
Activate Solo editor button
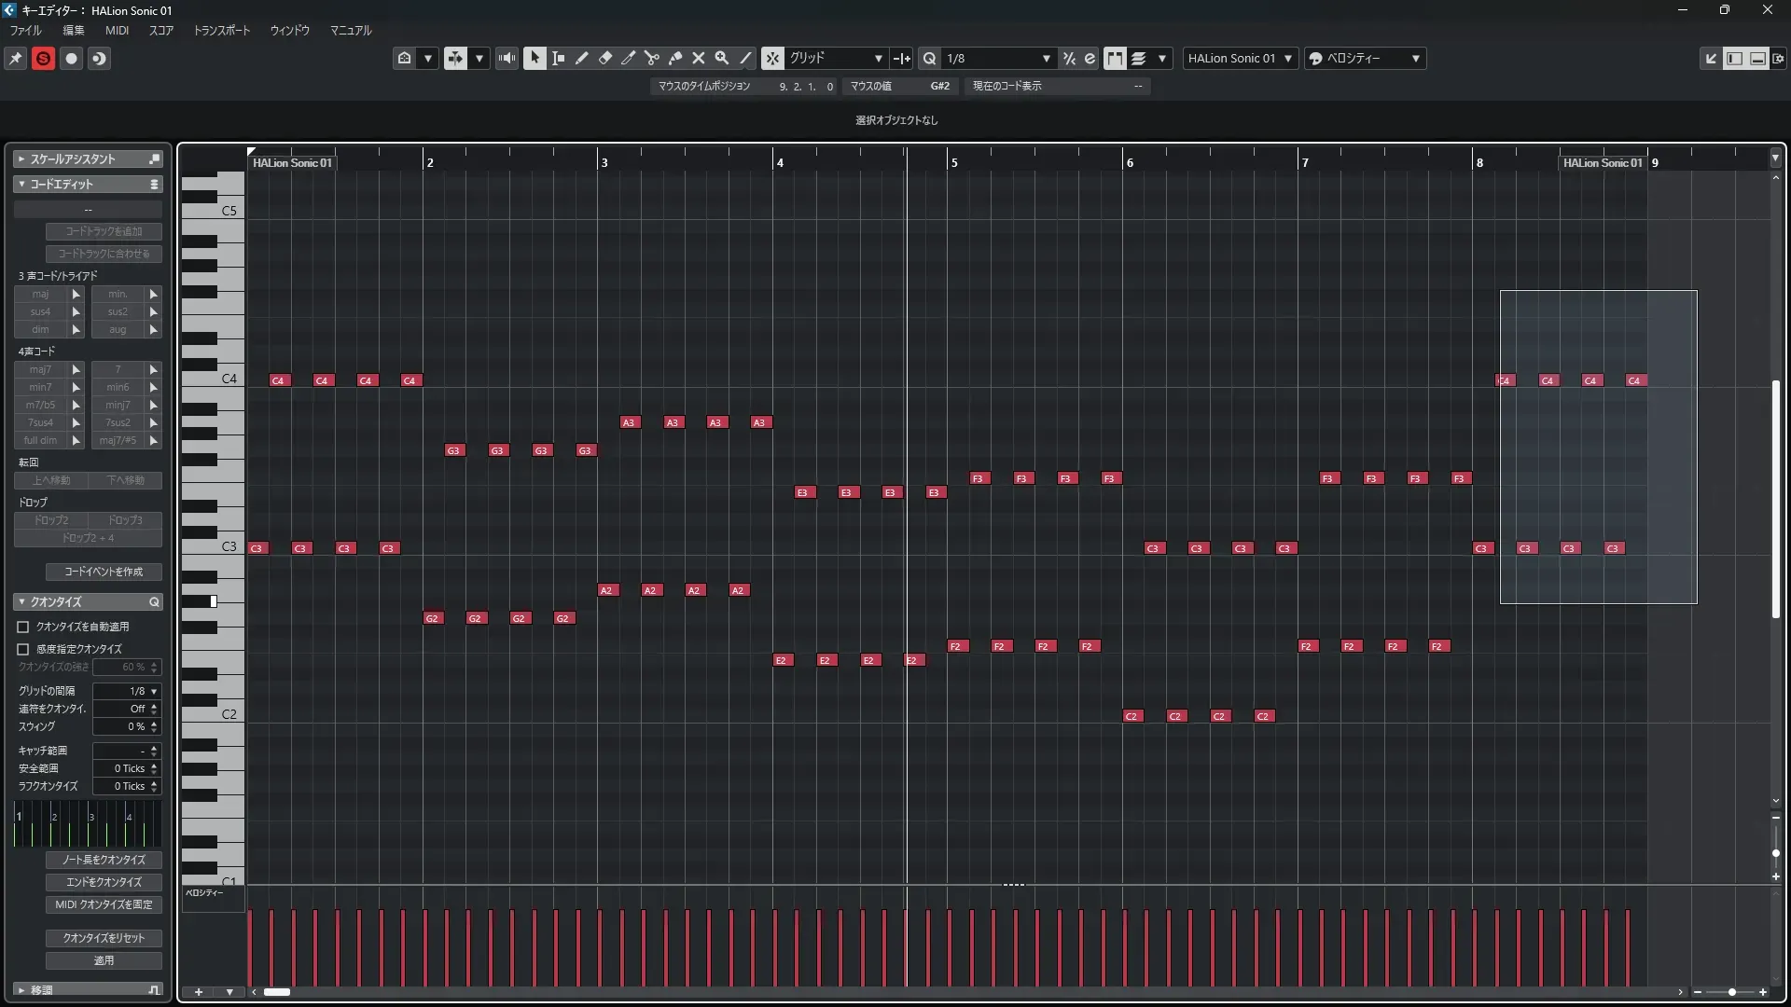[43, 58]
